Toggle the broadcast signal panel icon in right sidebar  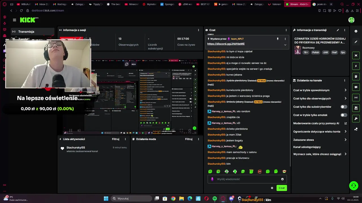point(356,98)
